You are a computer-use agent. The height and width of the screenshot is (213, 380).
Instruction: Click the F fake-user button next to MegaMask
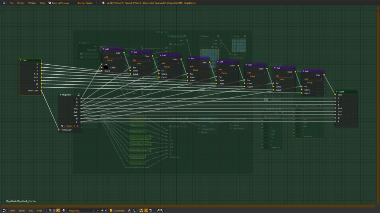[x=98, y=210]
